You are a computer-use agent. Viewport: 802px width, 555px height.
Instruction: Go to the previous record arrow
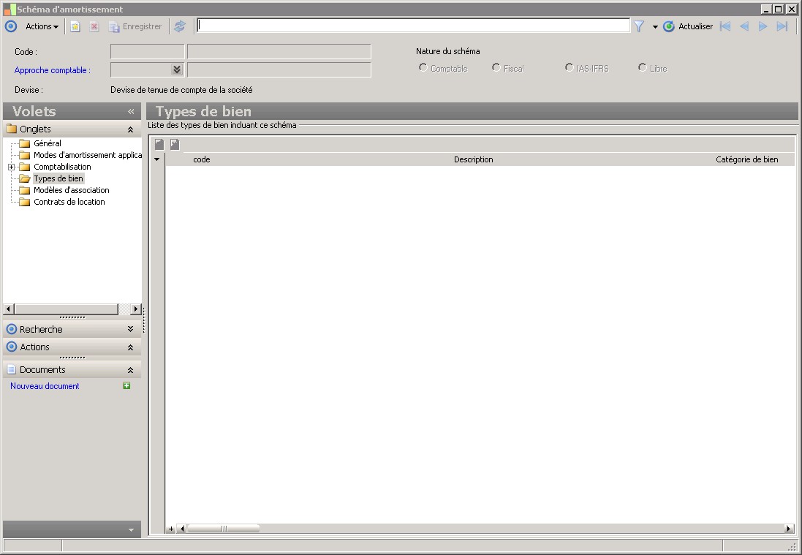click(x=744, y=26)
